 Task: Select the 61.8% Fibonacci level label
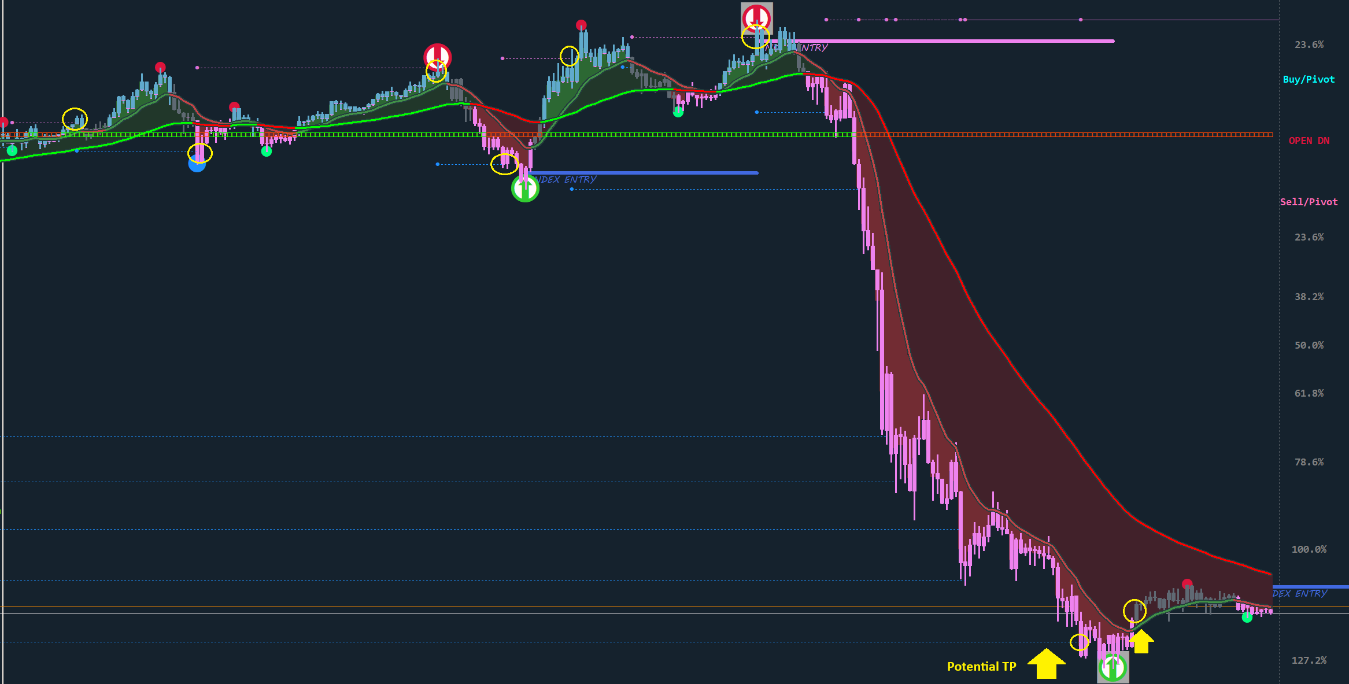[x=1309, y=393]
